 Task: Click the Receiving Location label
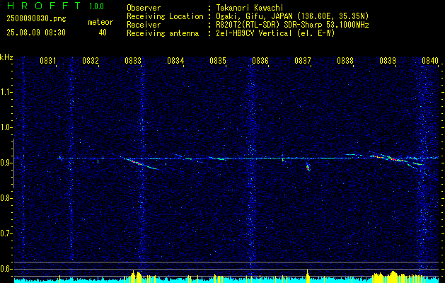click(165, 16)
